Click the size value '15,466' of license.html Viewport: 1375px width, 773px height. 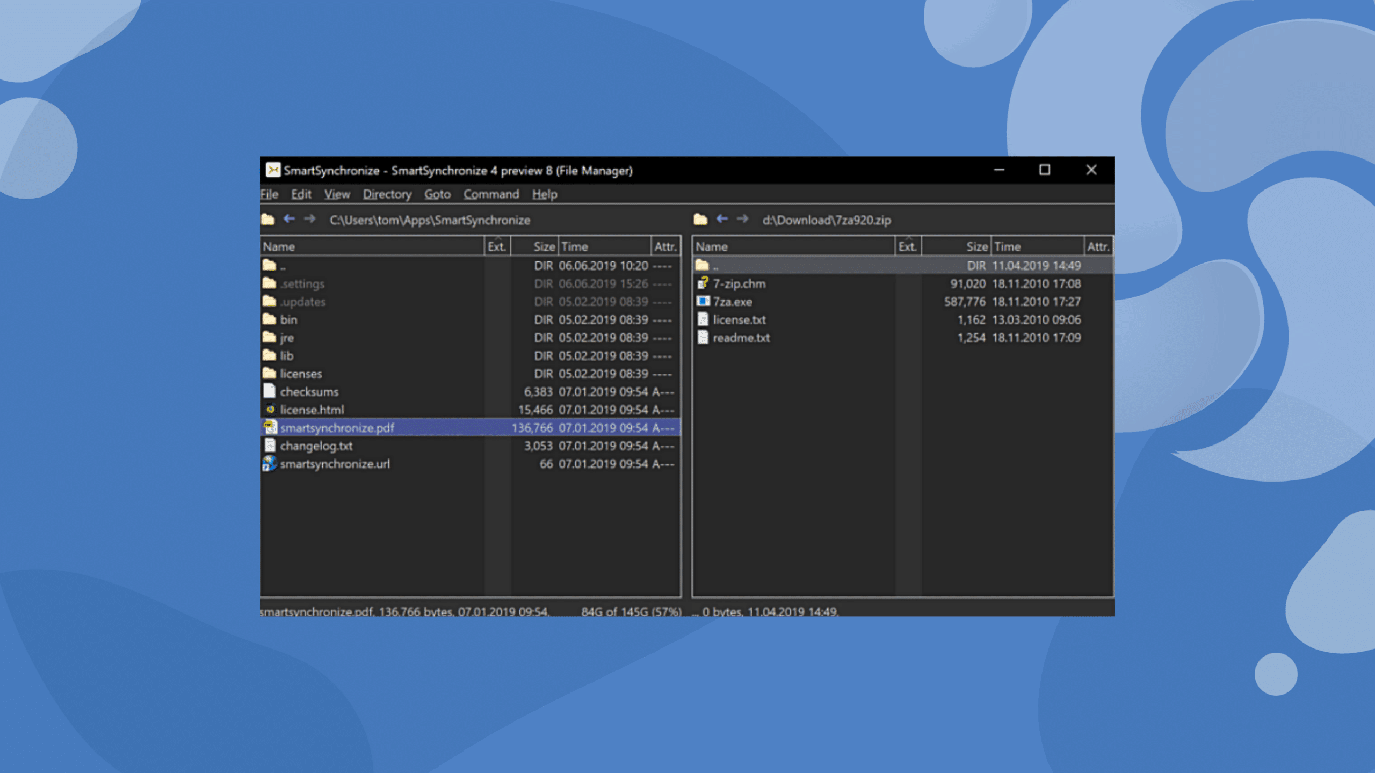click(x=535, y=410)
